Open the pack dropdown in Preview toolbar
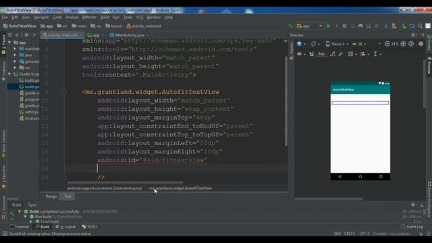Image resolution: width=432 pixels, height=243 pixels. click(352, 54)
